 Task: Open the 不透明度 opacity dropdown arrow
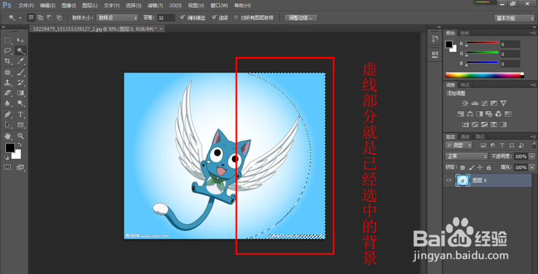click(532, 156)
